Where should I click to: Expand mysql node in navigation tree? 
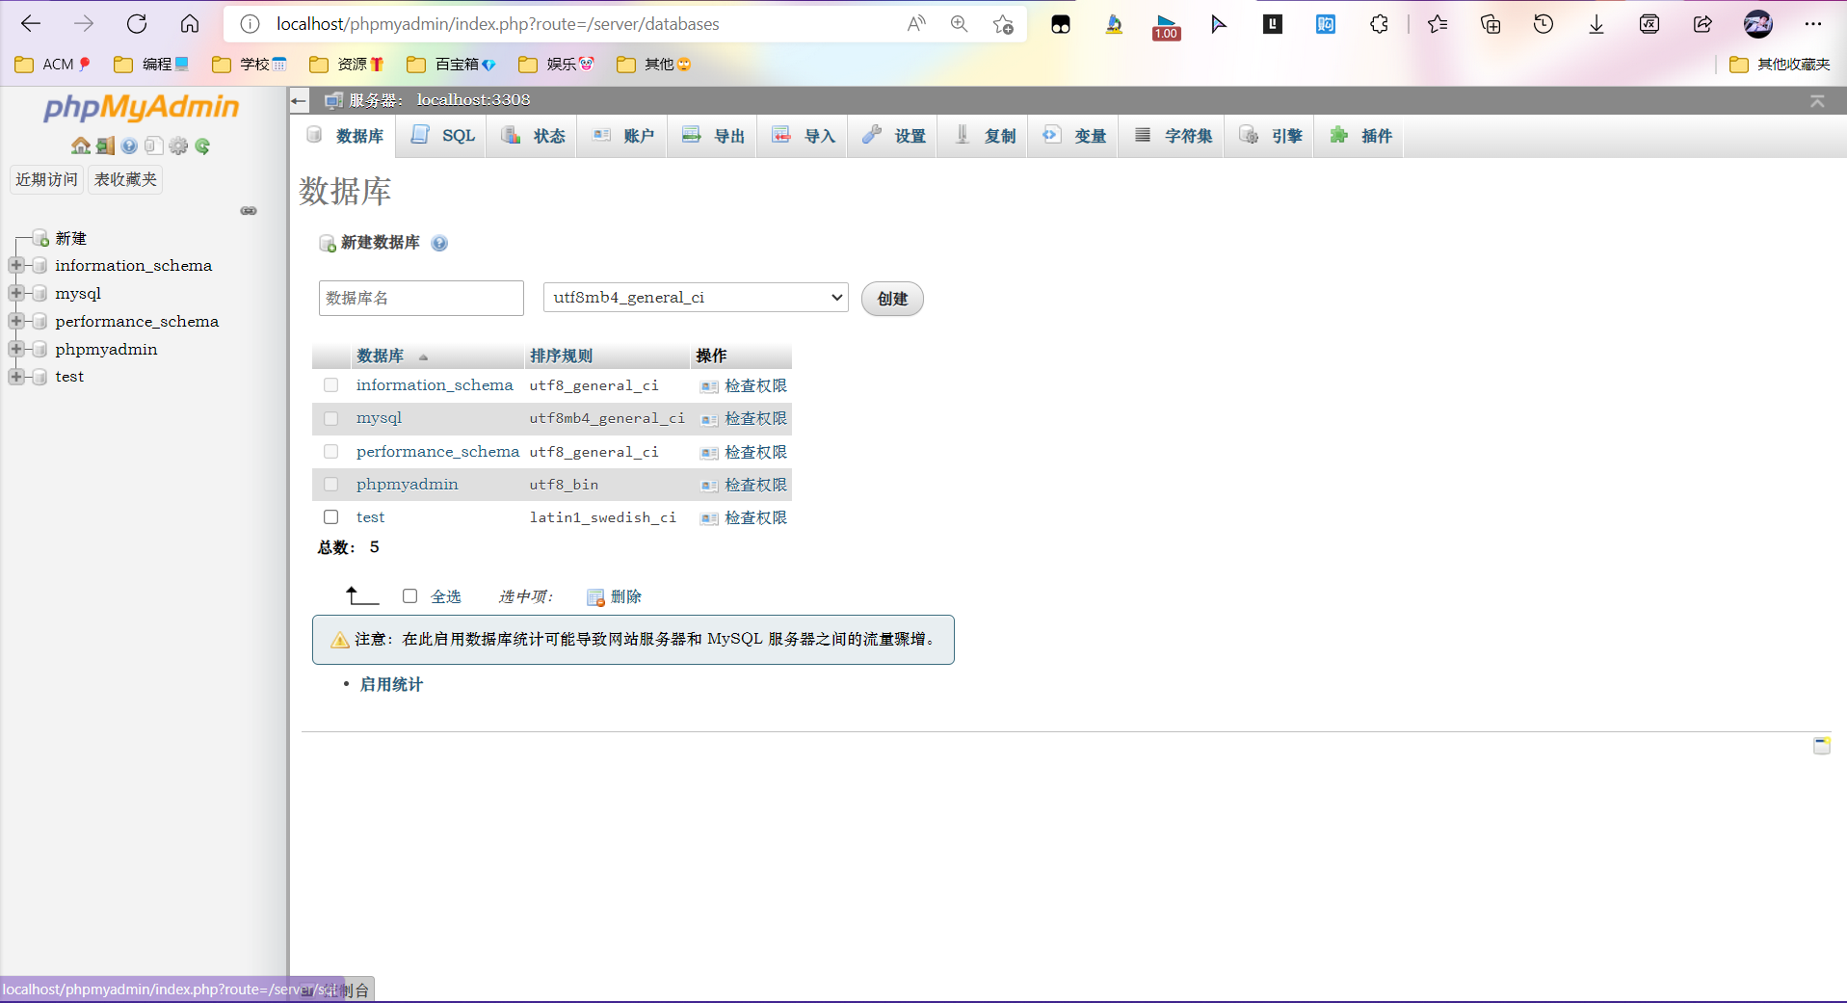(x=16, y=293)
